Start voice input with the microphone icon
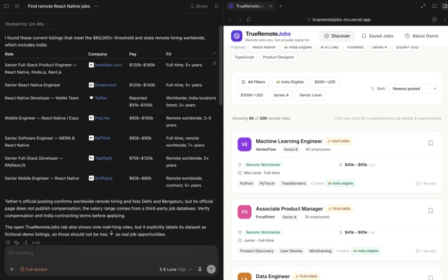Viewport: 448px width, 280px height. pos(200,269)
